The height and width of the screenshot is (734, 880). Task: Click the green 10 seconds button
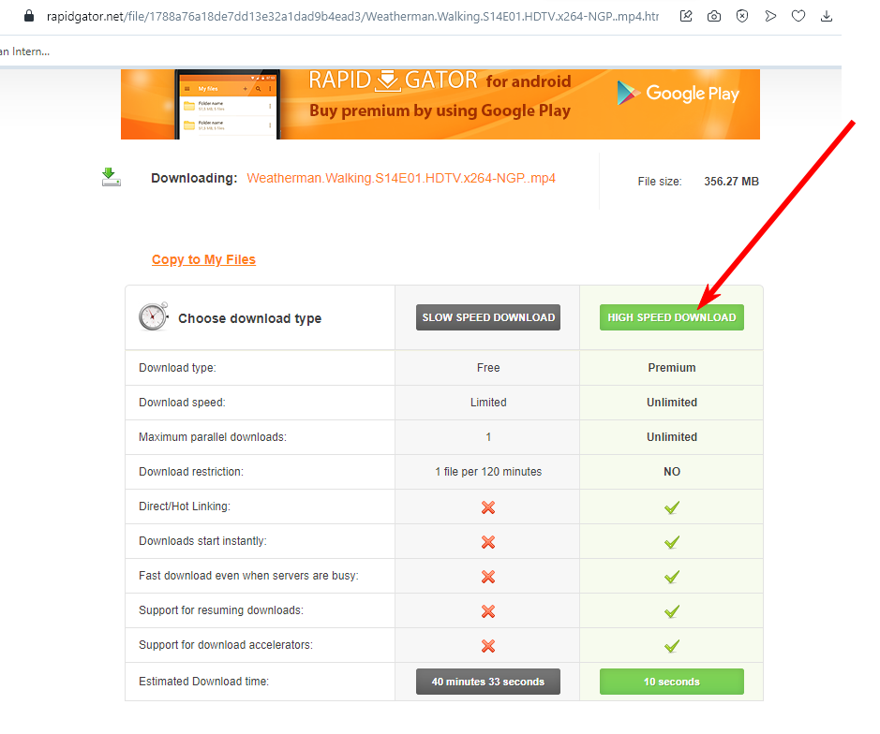(672, 682)
